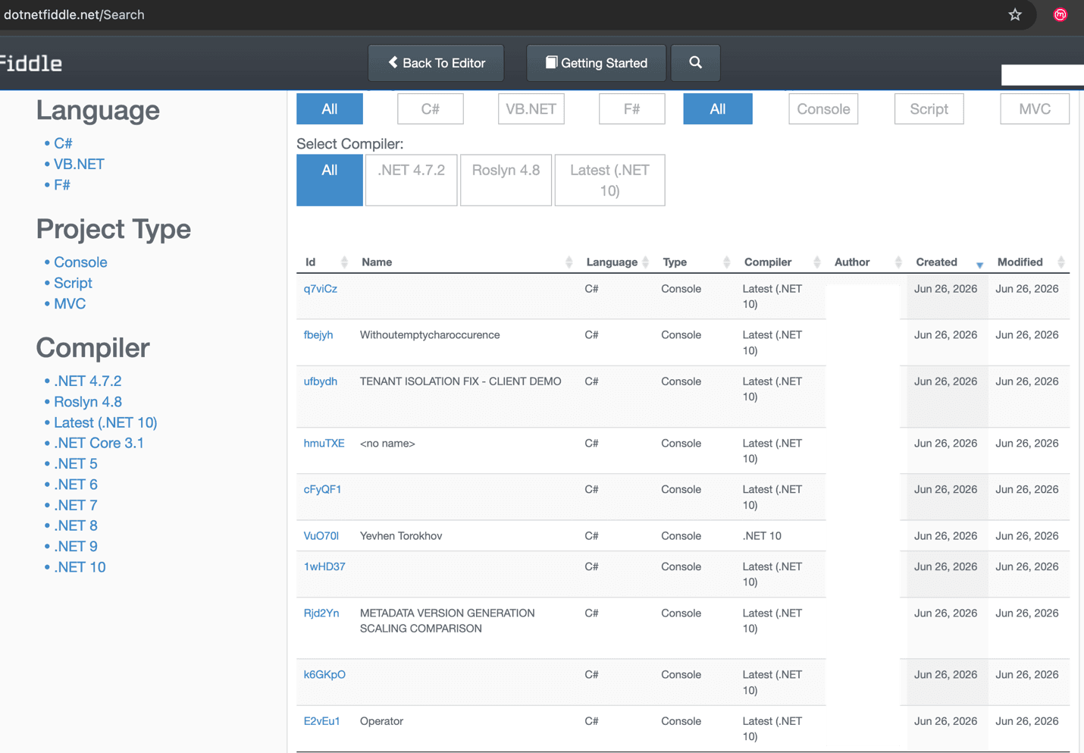The image size is (1084, 753).
Task: Open fiddle VuO70l
Action: 321,536
